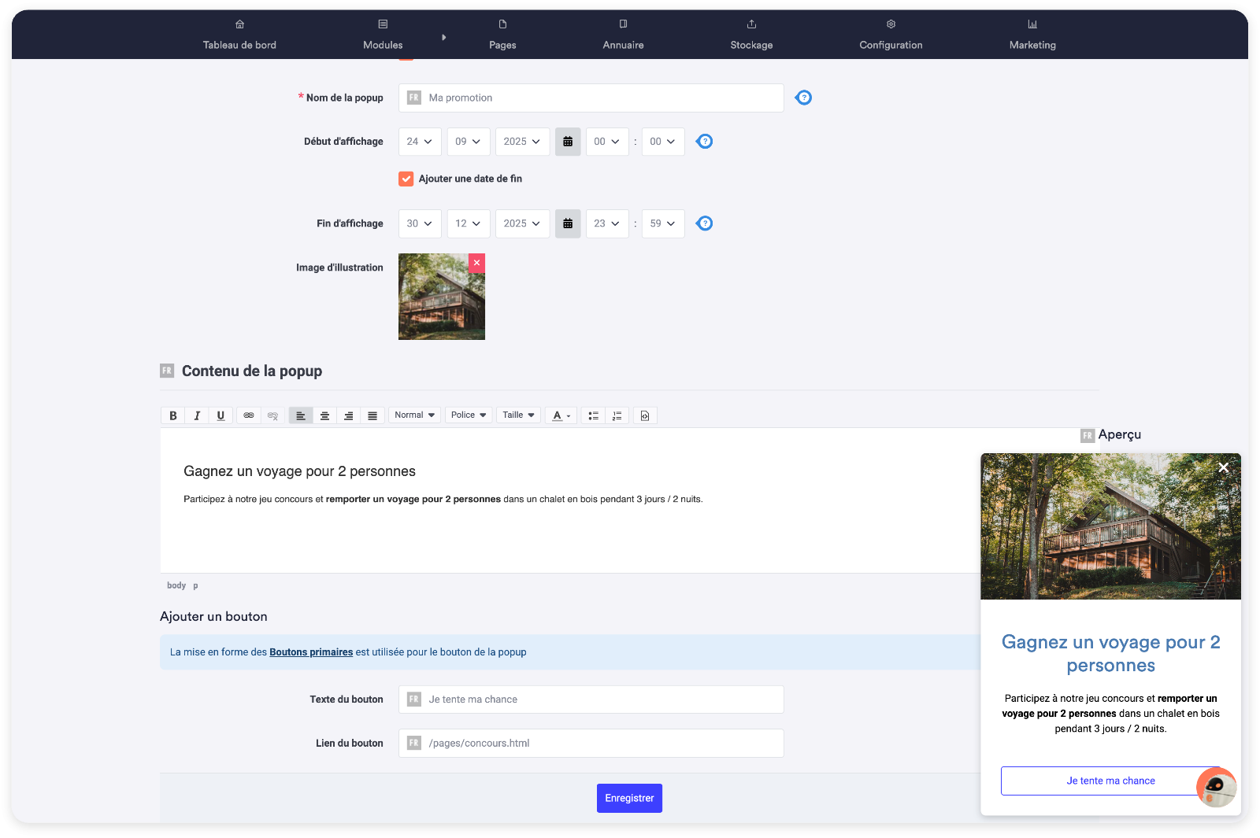Insert a bulleted list
Viewport: 1260px width, 838px height.
(593, 415)
